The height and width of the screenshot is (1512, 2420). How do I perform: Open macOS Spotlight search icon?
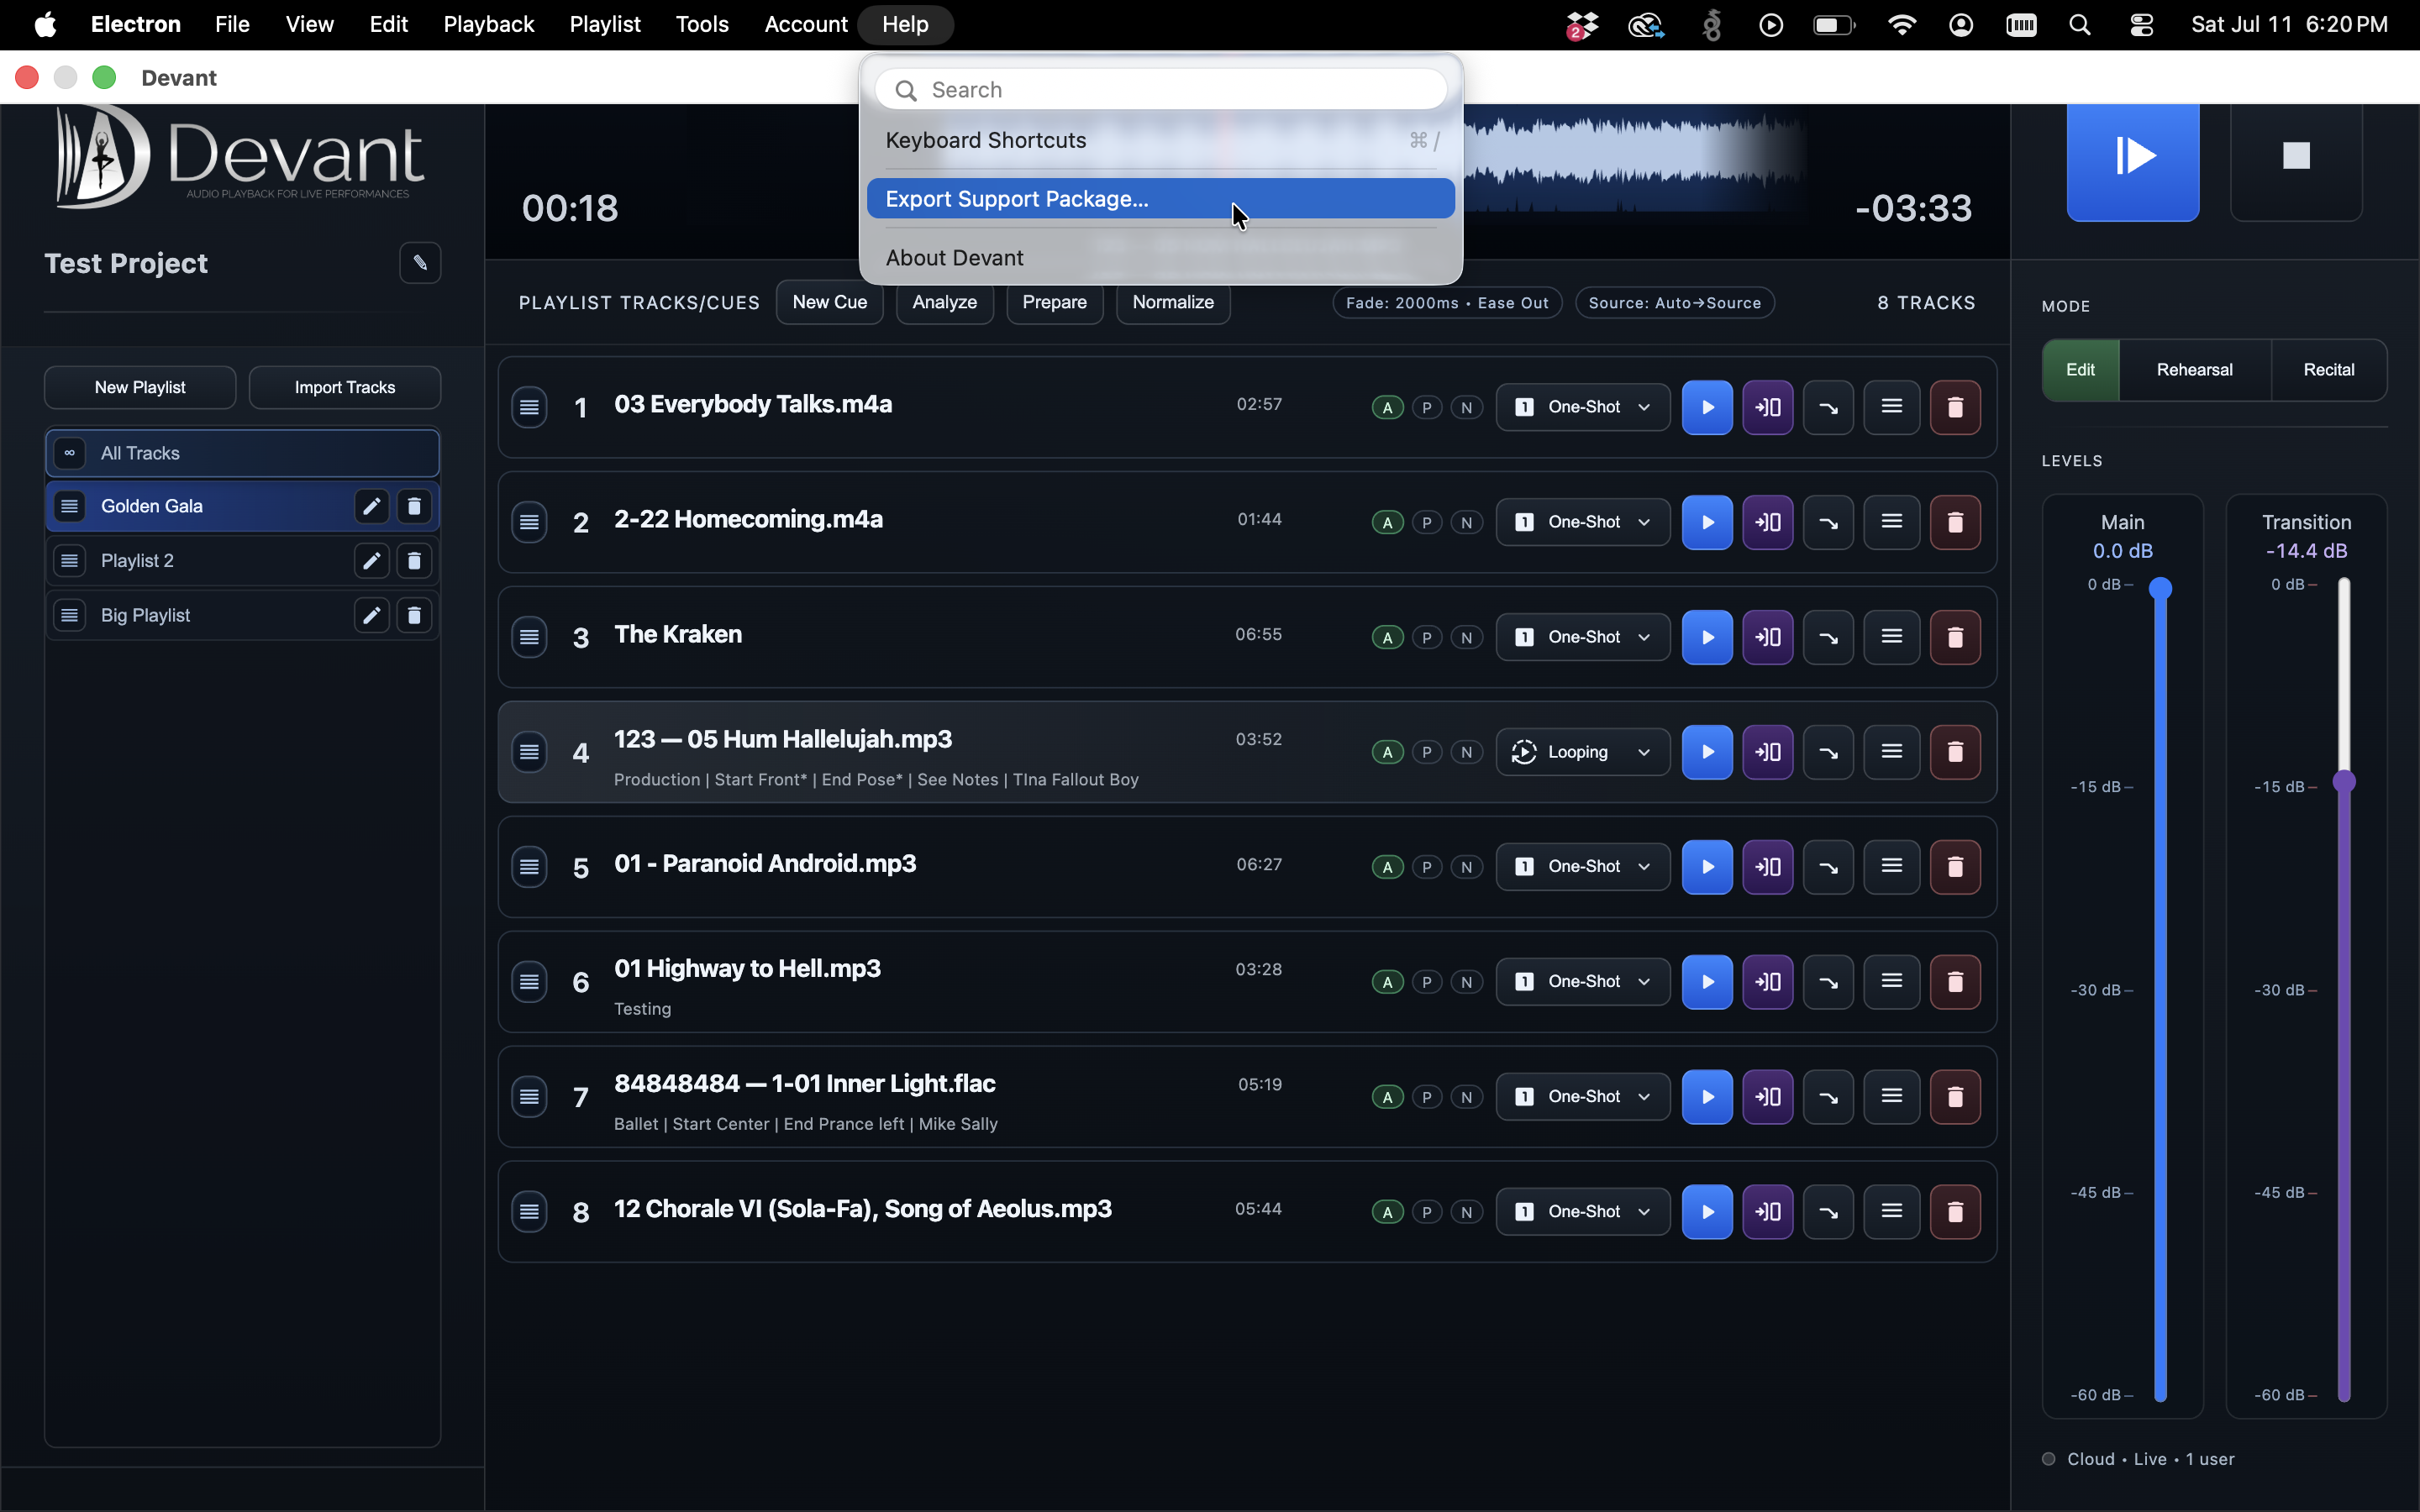tap(2080, 25)
